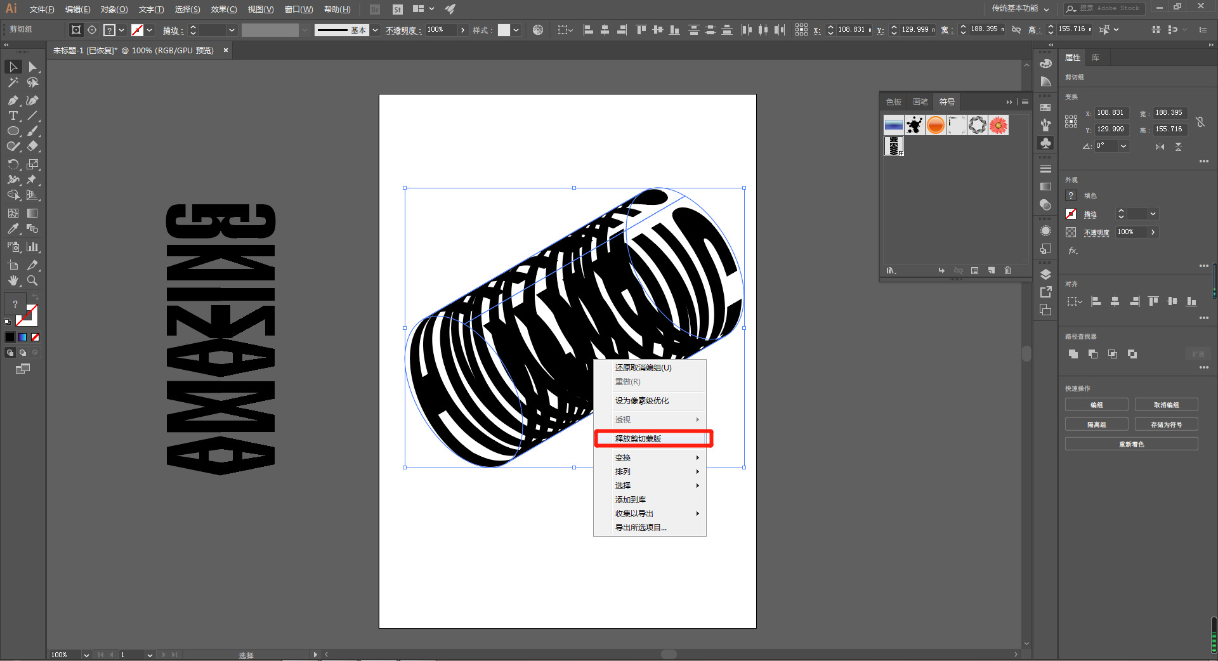Viewport: 1218px width, 661px height.
Task: Open the rotation angle dropdown
Action: tap(1123, 146)
